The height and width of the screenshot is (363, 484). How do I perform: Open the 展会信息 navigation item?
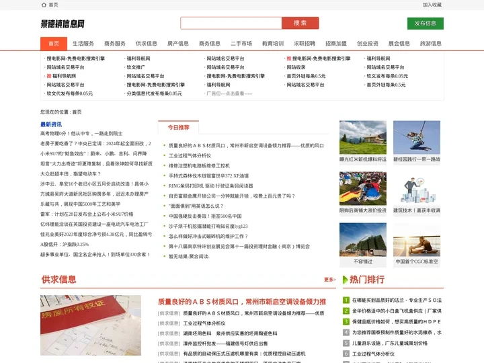click(399, 44)
